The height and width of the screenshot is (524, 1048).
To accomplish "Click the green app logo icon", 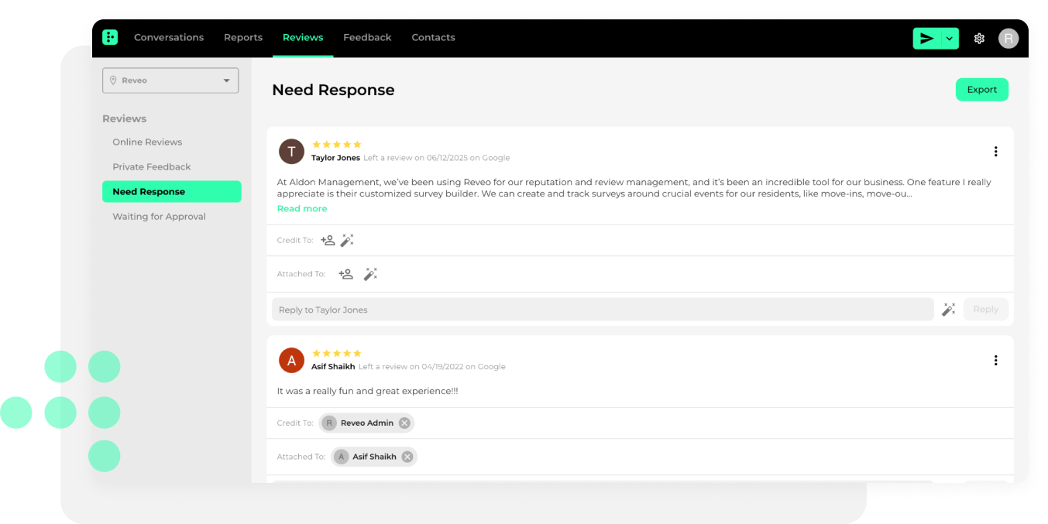I will point(110,37).
